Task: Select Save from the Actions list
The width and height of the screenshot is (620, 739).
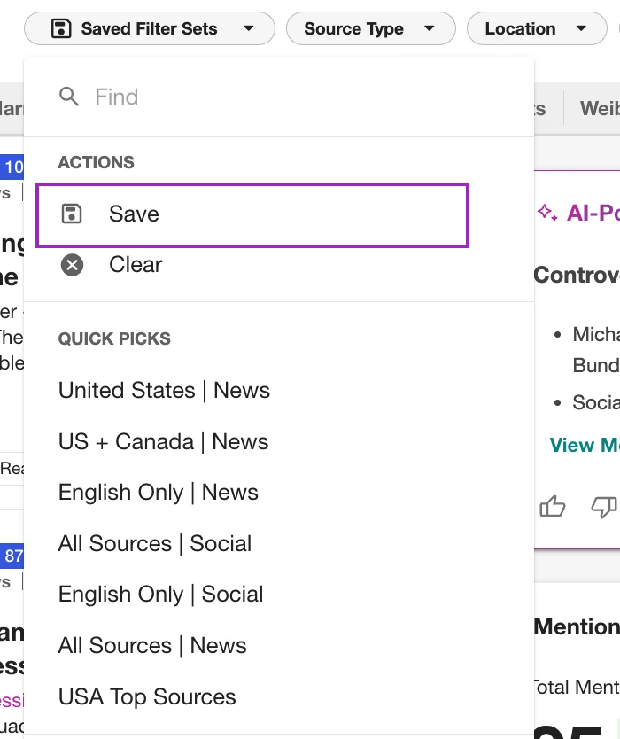Action: [x=134, y=214]
